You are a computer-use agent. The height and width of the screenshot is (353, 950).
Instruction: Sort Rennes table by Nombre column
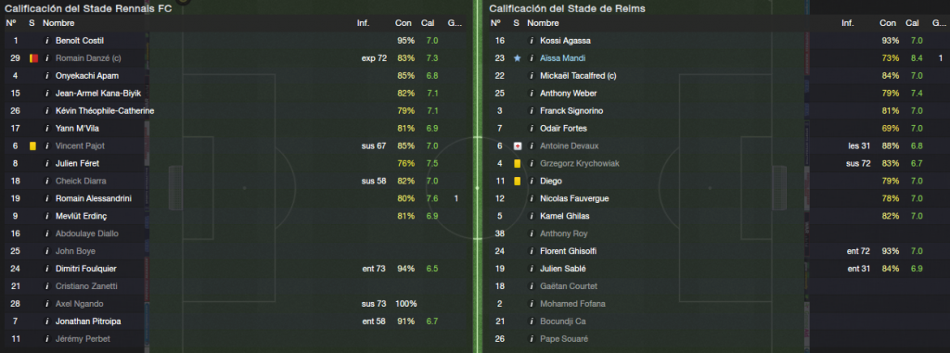pos(58,23)
